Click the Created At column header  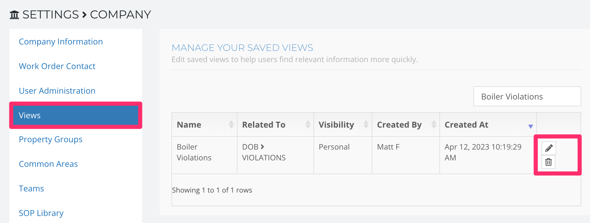[488, 125]
